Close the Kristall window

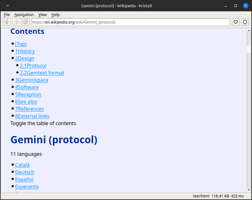(x=246, y=6)
